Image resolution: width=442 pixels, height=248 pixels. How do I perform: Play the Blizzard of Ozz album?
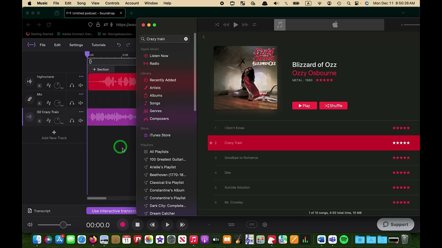point(305,106)
